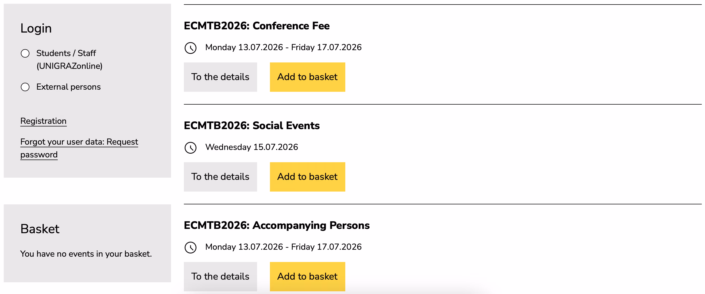Click the clock icon for Accompanying Persons dates
This screenshot has height=294, width=705.
[191, 247]
